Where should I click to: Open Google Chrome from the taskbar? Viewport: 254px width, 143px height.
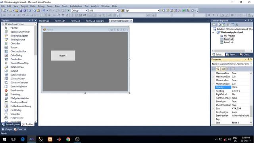pyautogui.click(x=68, y=139)
